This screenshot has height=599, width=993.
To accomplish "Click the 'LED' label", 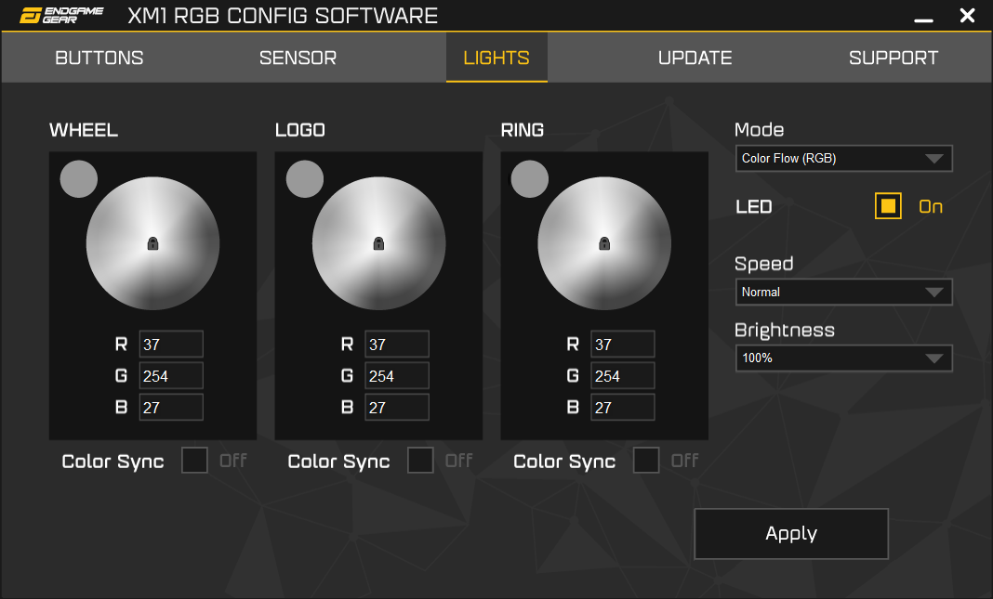I will [754, 207].
